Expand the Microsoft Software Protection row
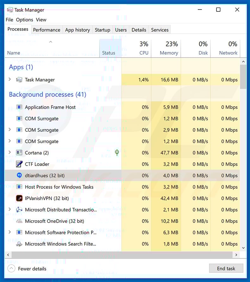 [x=10, y=232]
